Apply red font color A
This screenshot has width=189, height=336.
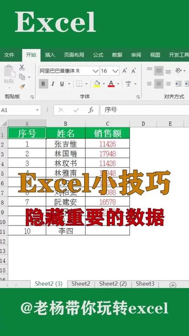111,84
